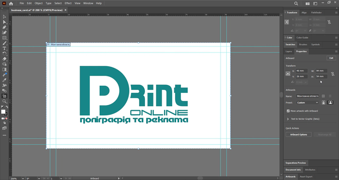This screenshot has height=180, width=339.
Task: Toggle constrain proportions link in Properties
Action: pos(333,74)
